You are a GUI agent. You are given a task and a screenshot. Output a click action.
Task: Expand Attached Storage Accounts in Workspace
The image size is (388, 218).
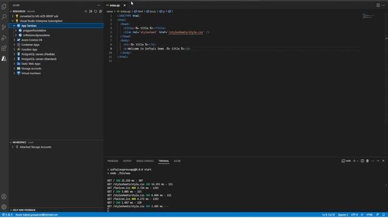click(x=13, y=147)
